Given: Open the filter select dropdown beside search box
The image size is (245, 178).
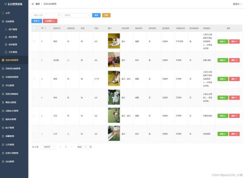Looking at the screenshot, I should click(77, 15).
